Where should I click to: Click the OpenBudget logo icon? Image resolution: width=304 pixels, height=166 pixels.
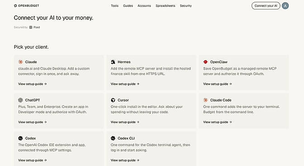(15, 6)
